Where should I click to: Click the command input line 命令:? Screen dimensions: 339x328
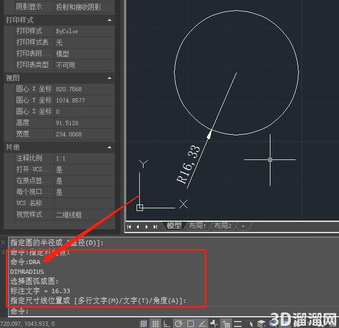173,311
